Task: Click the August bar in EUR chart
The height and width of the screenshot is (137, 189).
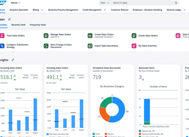Action: [82, 114]
